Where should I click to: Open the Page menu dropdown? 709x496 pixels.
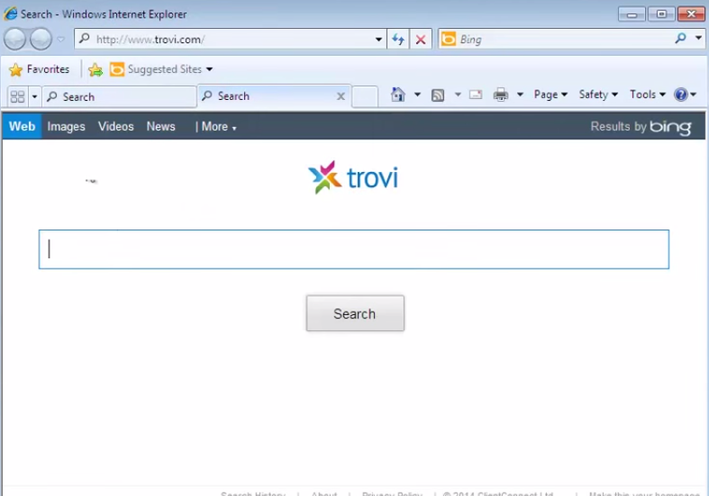point(550,95)
